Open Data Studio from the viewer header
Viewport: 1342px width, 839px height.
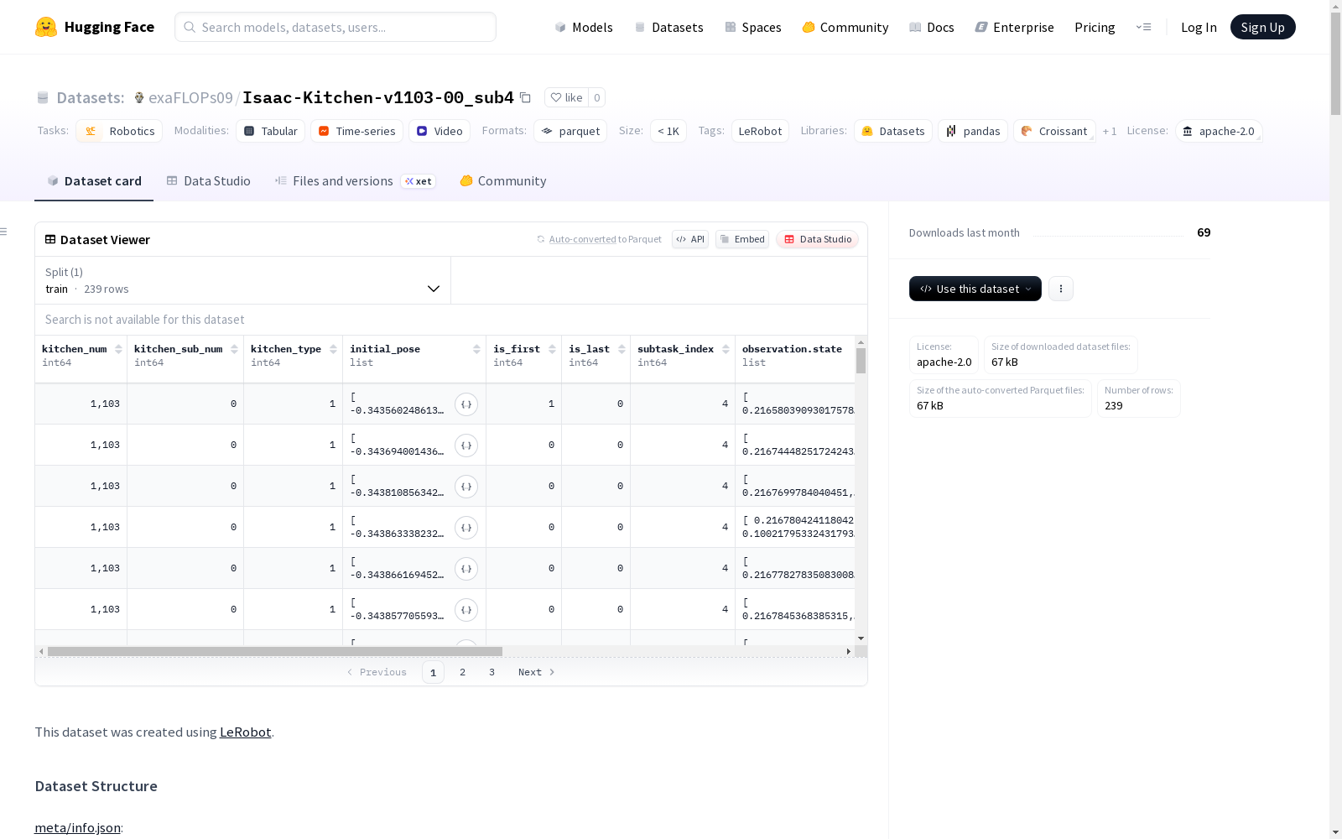coord(817,239)
